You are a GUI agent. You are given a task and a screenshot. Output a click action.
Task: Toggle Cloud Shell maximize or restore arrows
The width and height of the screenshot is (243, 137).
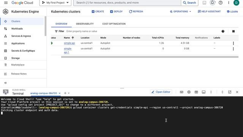coord(222,92)
